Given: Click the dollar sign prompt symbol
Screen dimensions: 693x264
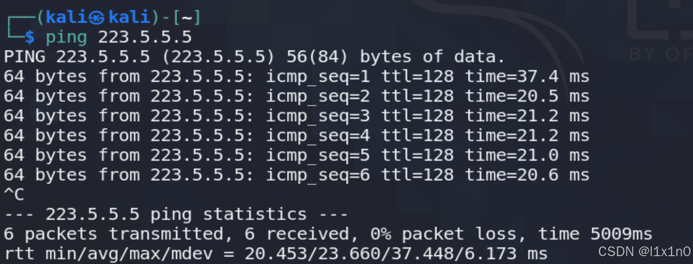Looking at the screenshot, I should [x=30, y=37].
